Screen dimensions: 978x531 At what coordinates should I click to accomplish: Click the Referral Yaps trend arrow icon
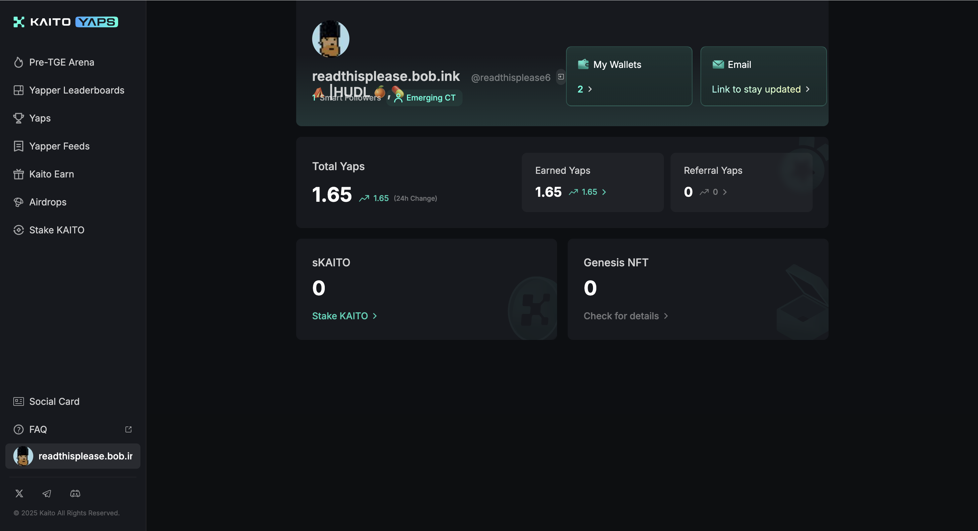[704, 192]
